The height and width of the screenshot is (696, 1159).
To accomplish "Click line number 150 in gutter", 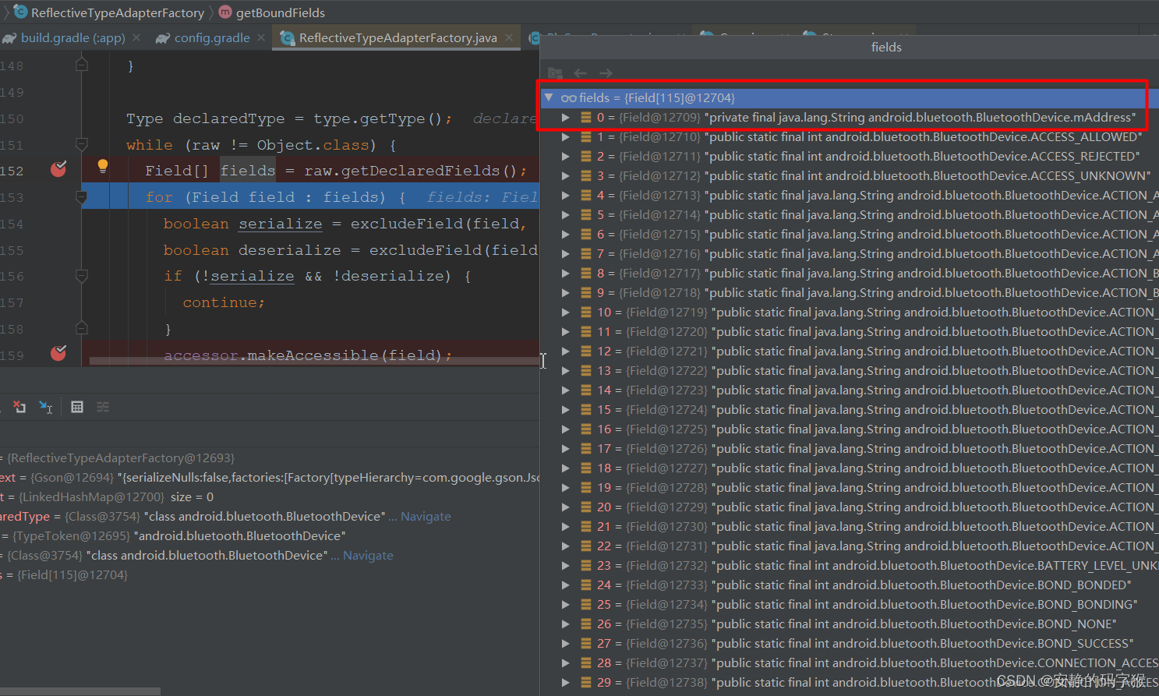I will [12, 118].
